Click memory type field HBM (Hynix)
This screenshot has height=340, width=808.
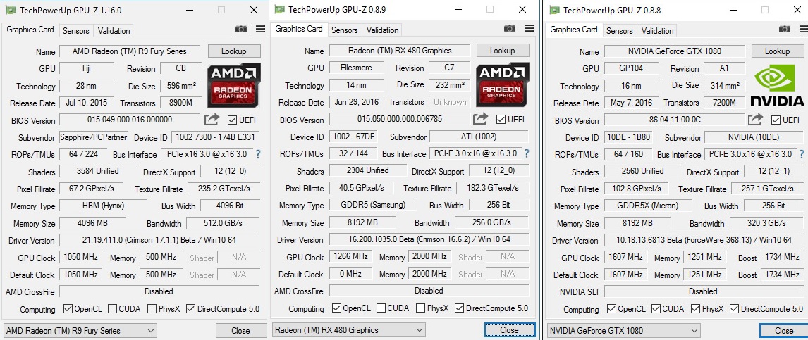tap(104, 206)
